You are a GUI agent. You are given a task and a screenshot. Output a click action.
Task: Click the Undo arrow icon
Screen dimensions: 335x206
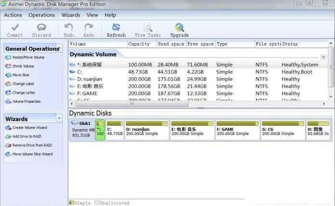click(68, 27)
